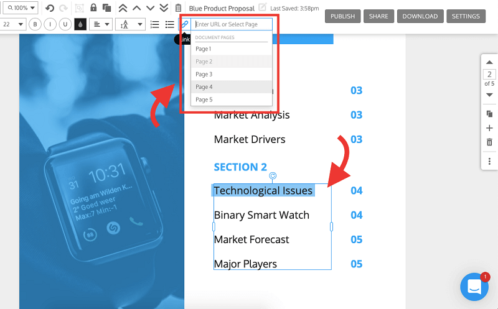Select Page 4 from document pages
Image resolution: width=498 pixels, height=309 pixels.
[x=232, y=87]
